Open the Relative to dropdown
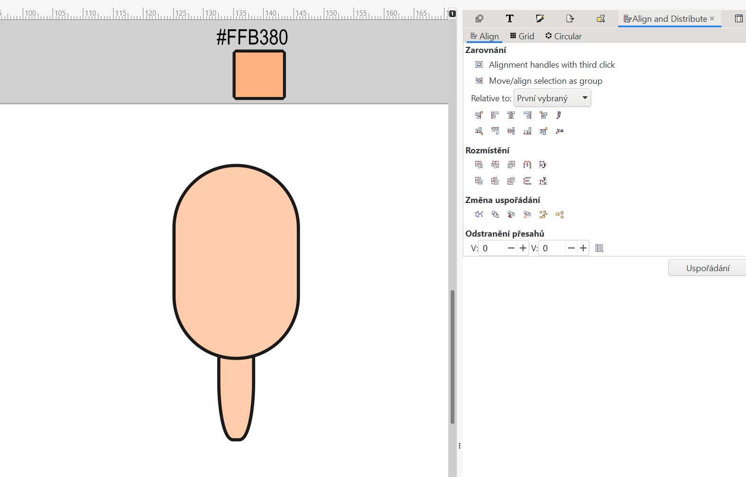746x477 pixels. [x=552, y=98]
